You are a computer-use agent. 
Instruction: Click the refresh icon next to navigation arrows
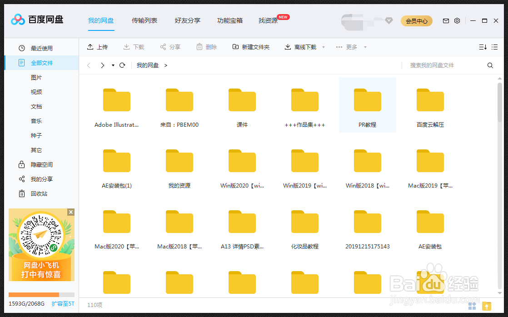(x=122, y=65)
